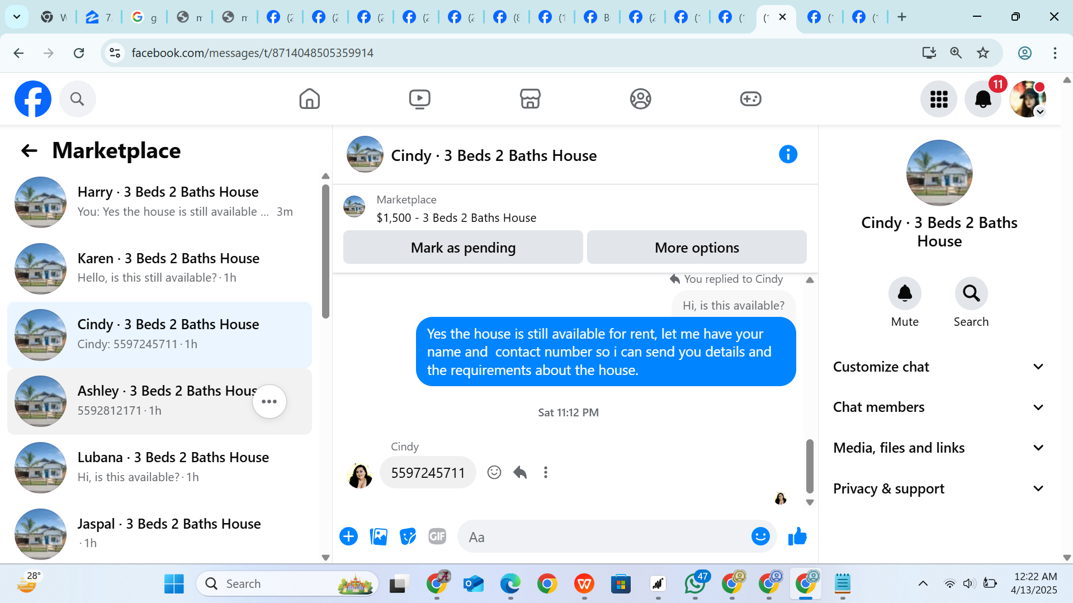Close the active Facebook Messages tab
Screen dimensions: 1073x603
[x=783, y=17]
